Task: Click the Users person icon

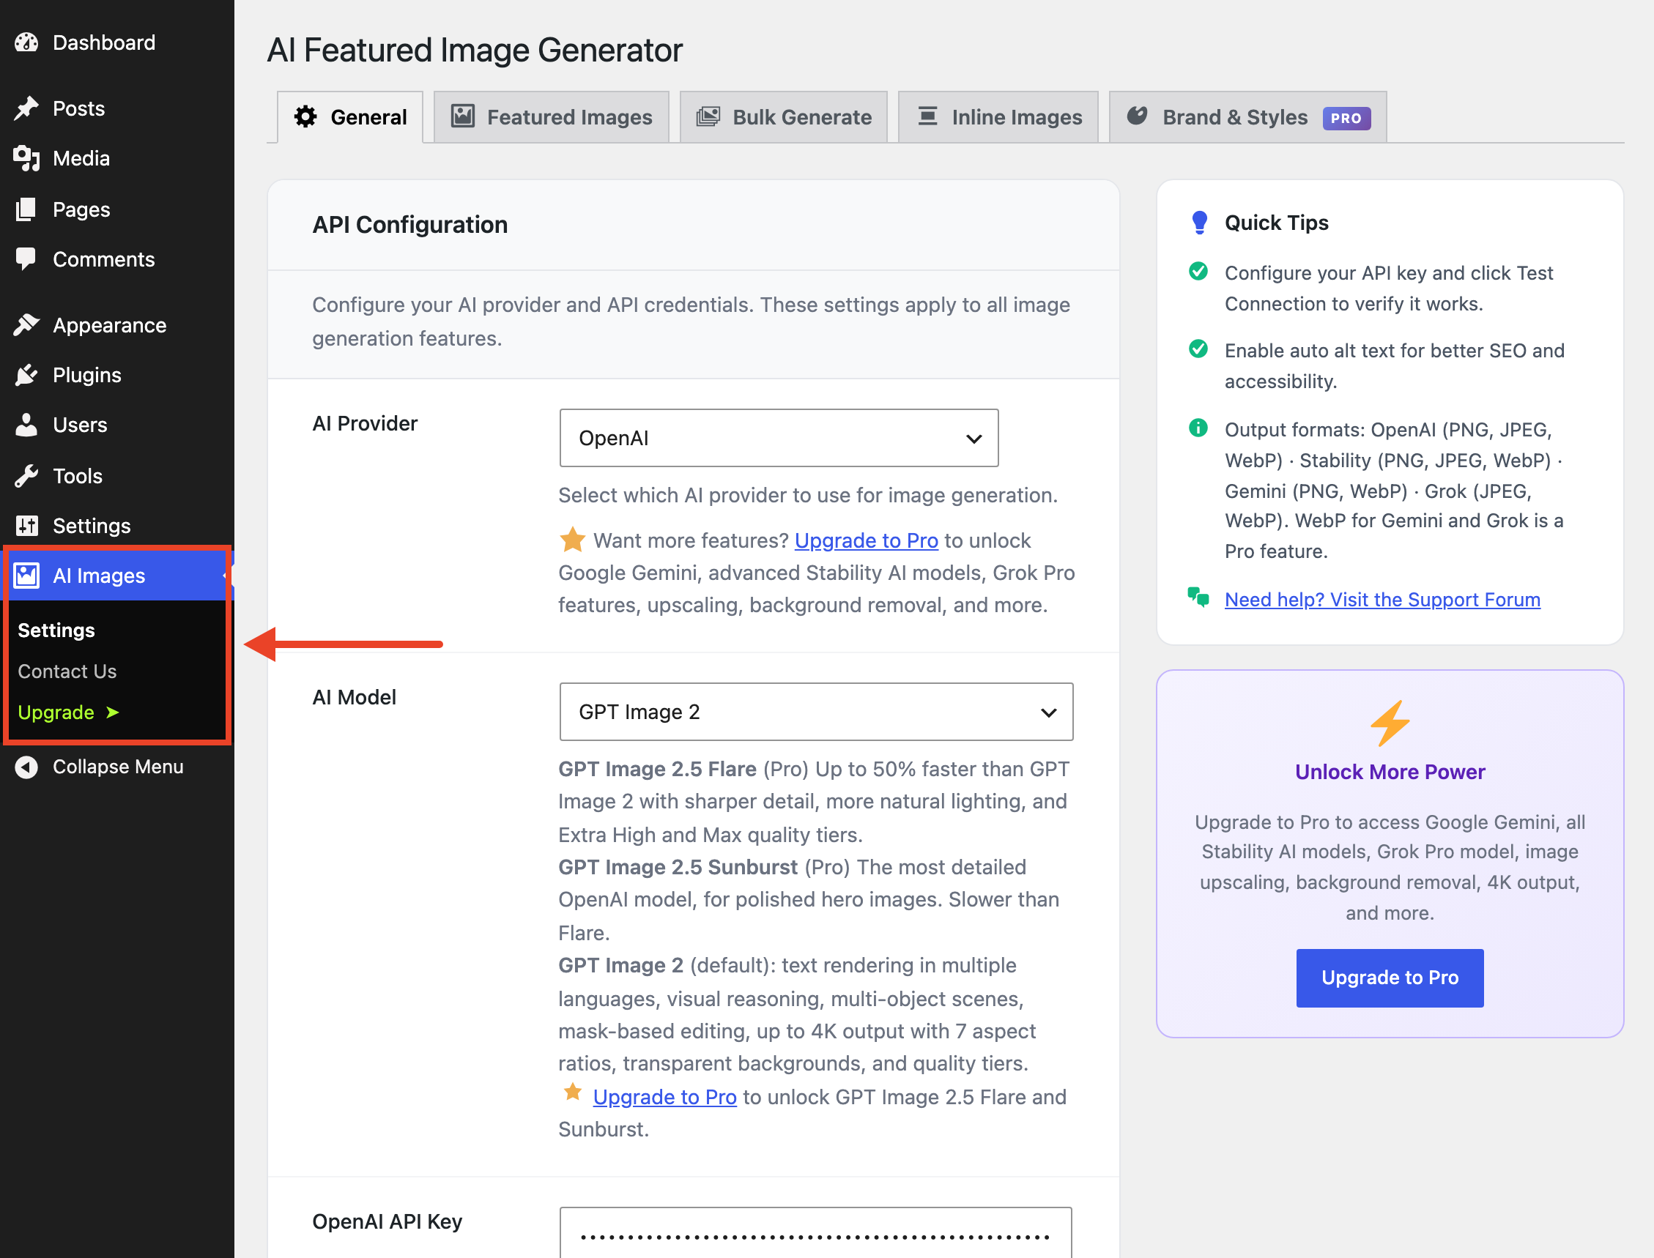Action: pyautogui.click(x=27, y=425)
